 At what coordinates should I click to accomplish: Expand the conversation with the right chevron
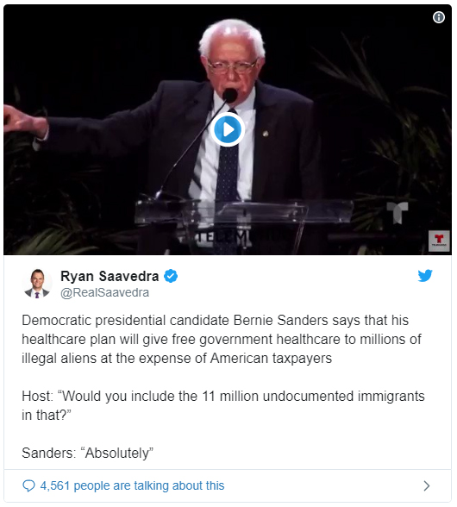coord(427,485)
